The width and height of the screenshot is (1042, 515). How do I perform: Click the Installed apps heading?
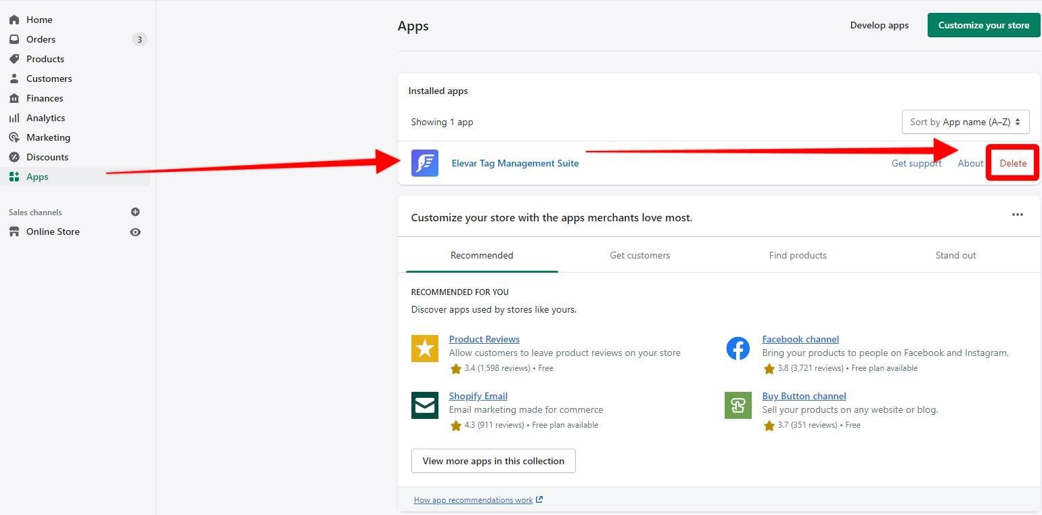click(x=438, y=91)
